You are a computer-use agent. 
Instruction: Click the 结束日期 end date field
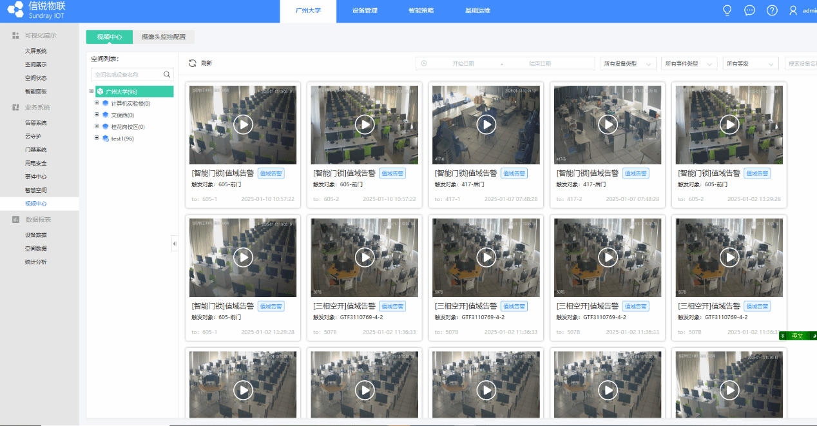click(x=540, y=64)
